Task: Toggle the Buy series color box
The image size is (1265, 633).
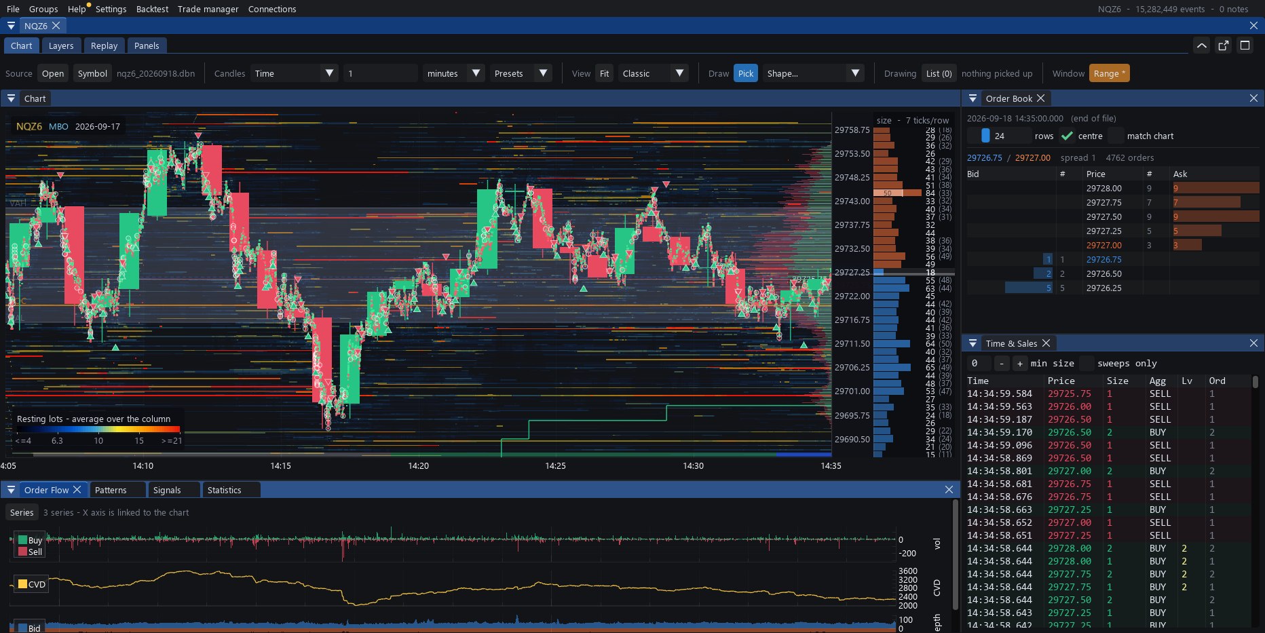Action: [22, 541]
